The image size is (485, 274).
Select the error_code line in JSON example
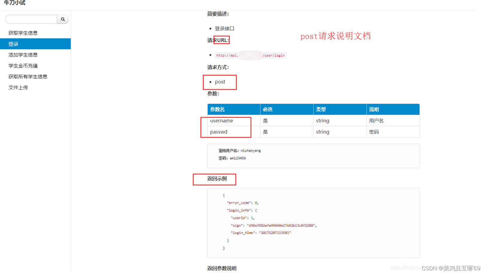242,203
